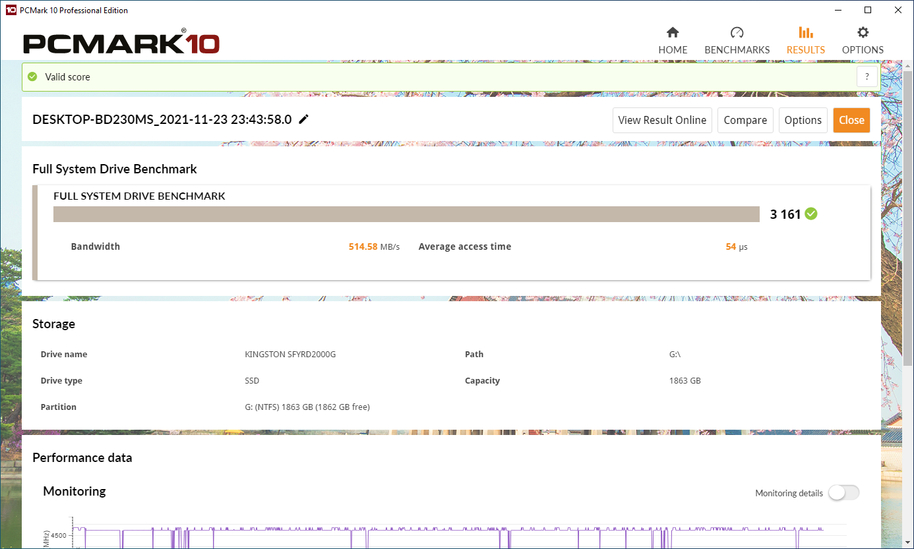The width and height of the screenshot is (914, 549).
Task: Minimize the PCMark 10 window
Action: coord(838,10)
